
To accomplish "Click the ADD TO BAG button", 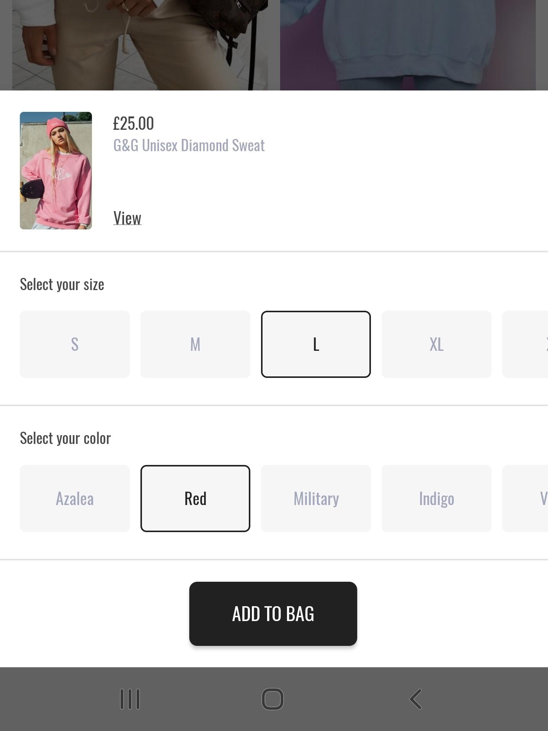I will [x=273, y=614].
